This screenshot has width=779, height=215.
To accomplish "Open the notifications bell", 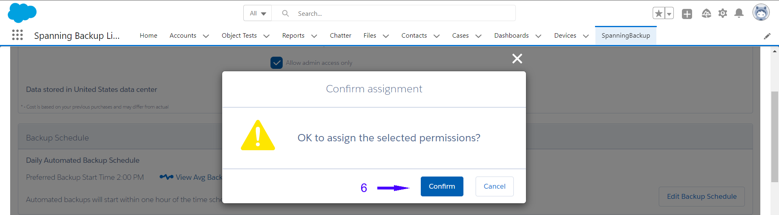I will pos(739,13).
